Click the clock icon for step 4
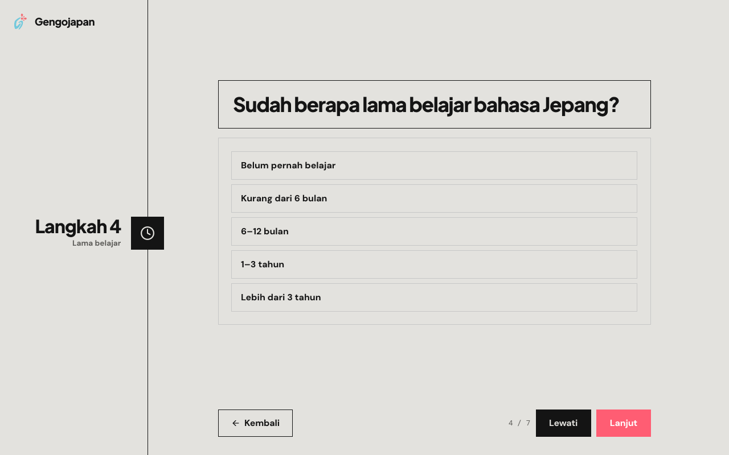 click(148, 233)
